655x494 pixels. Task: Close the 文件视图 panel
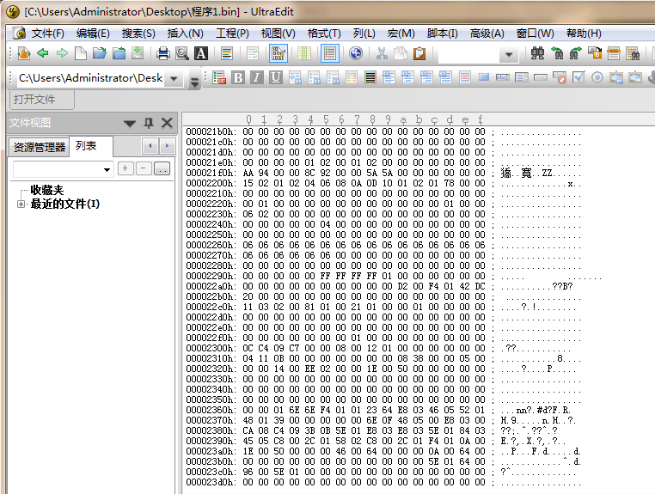pyautogui.click(x=167, y=123)
